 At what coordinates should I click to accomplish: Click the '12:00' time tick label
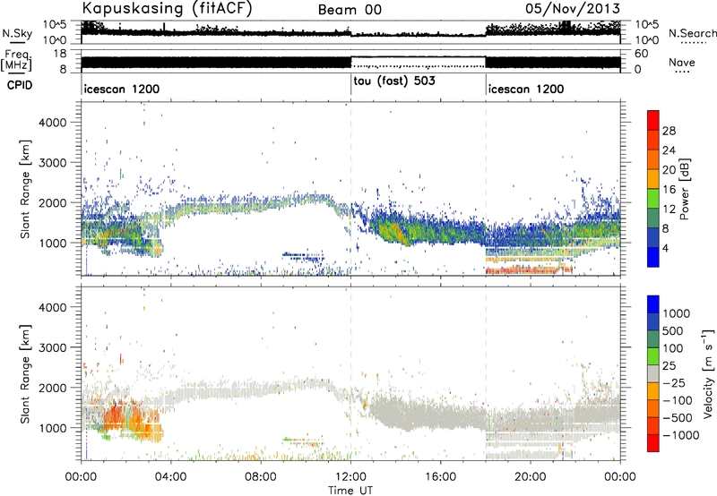(350, 477)
